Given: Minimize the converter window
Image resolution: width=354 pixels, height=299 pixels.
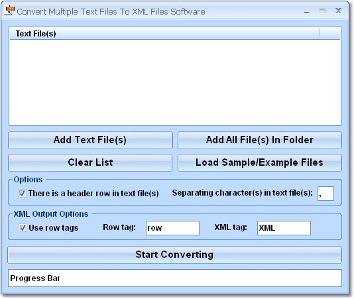Looking at the screenshot, I should click(x=306, y=12).
